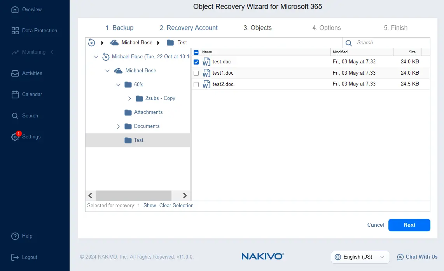Open the English (US) language dropdown

360,257
